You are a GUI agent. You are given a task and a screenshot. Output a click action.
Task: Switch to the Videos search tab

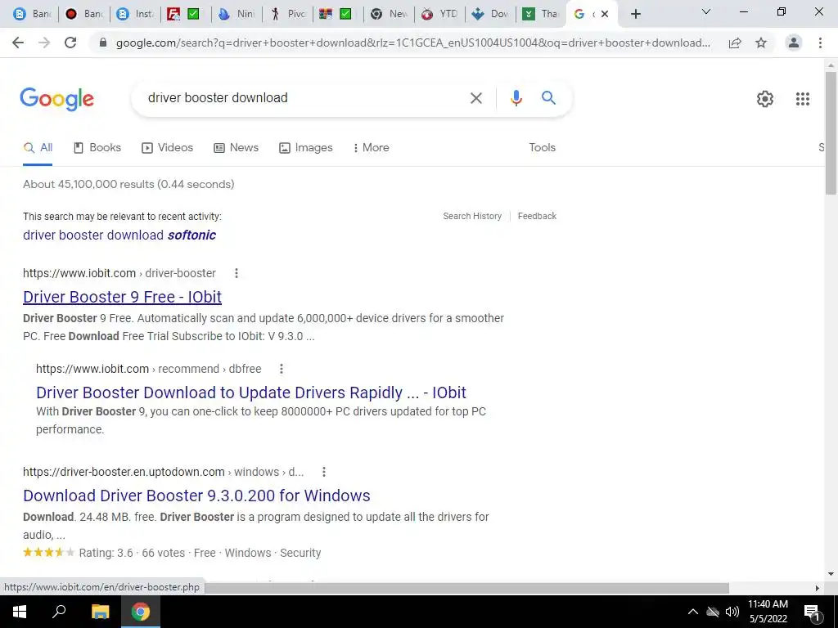167,148
